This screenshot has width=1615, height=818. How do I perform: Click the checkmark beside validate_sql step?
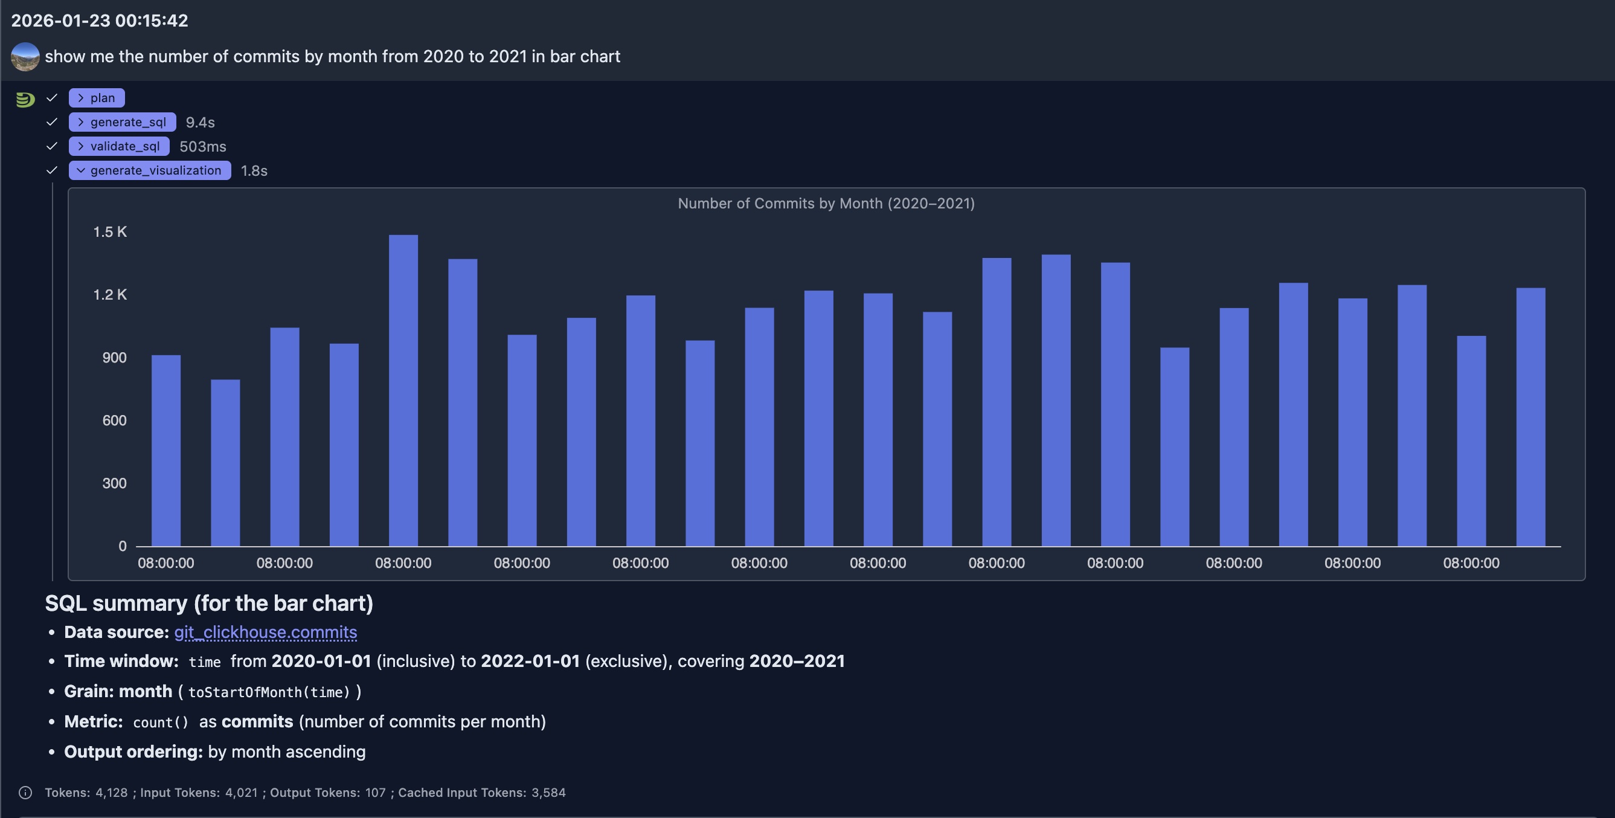point(52,146)
